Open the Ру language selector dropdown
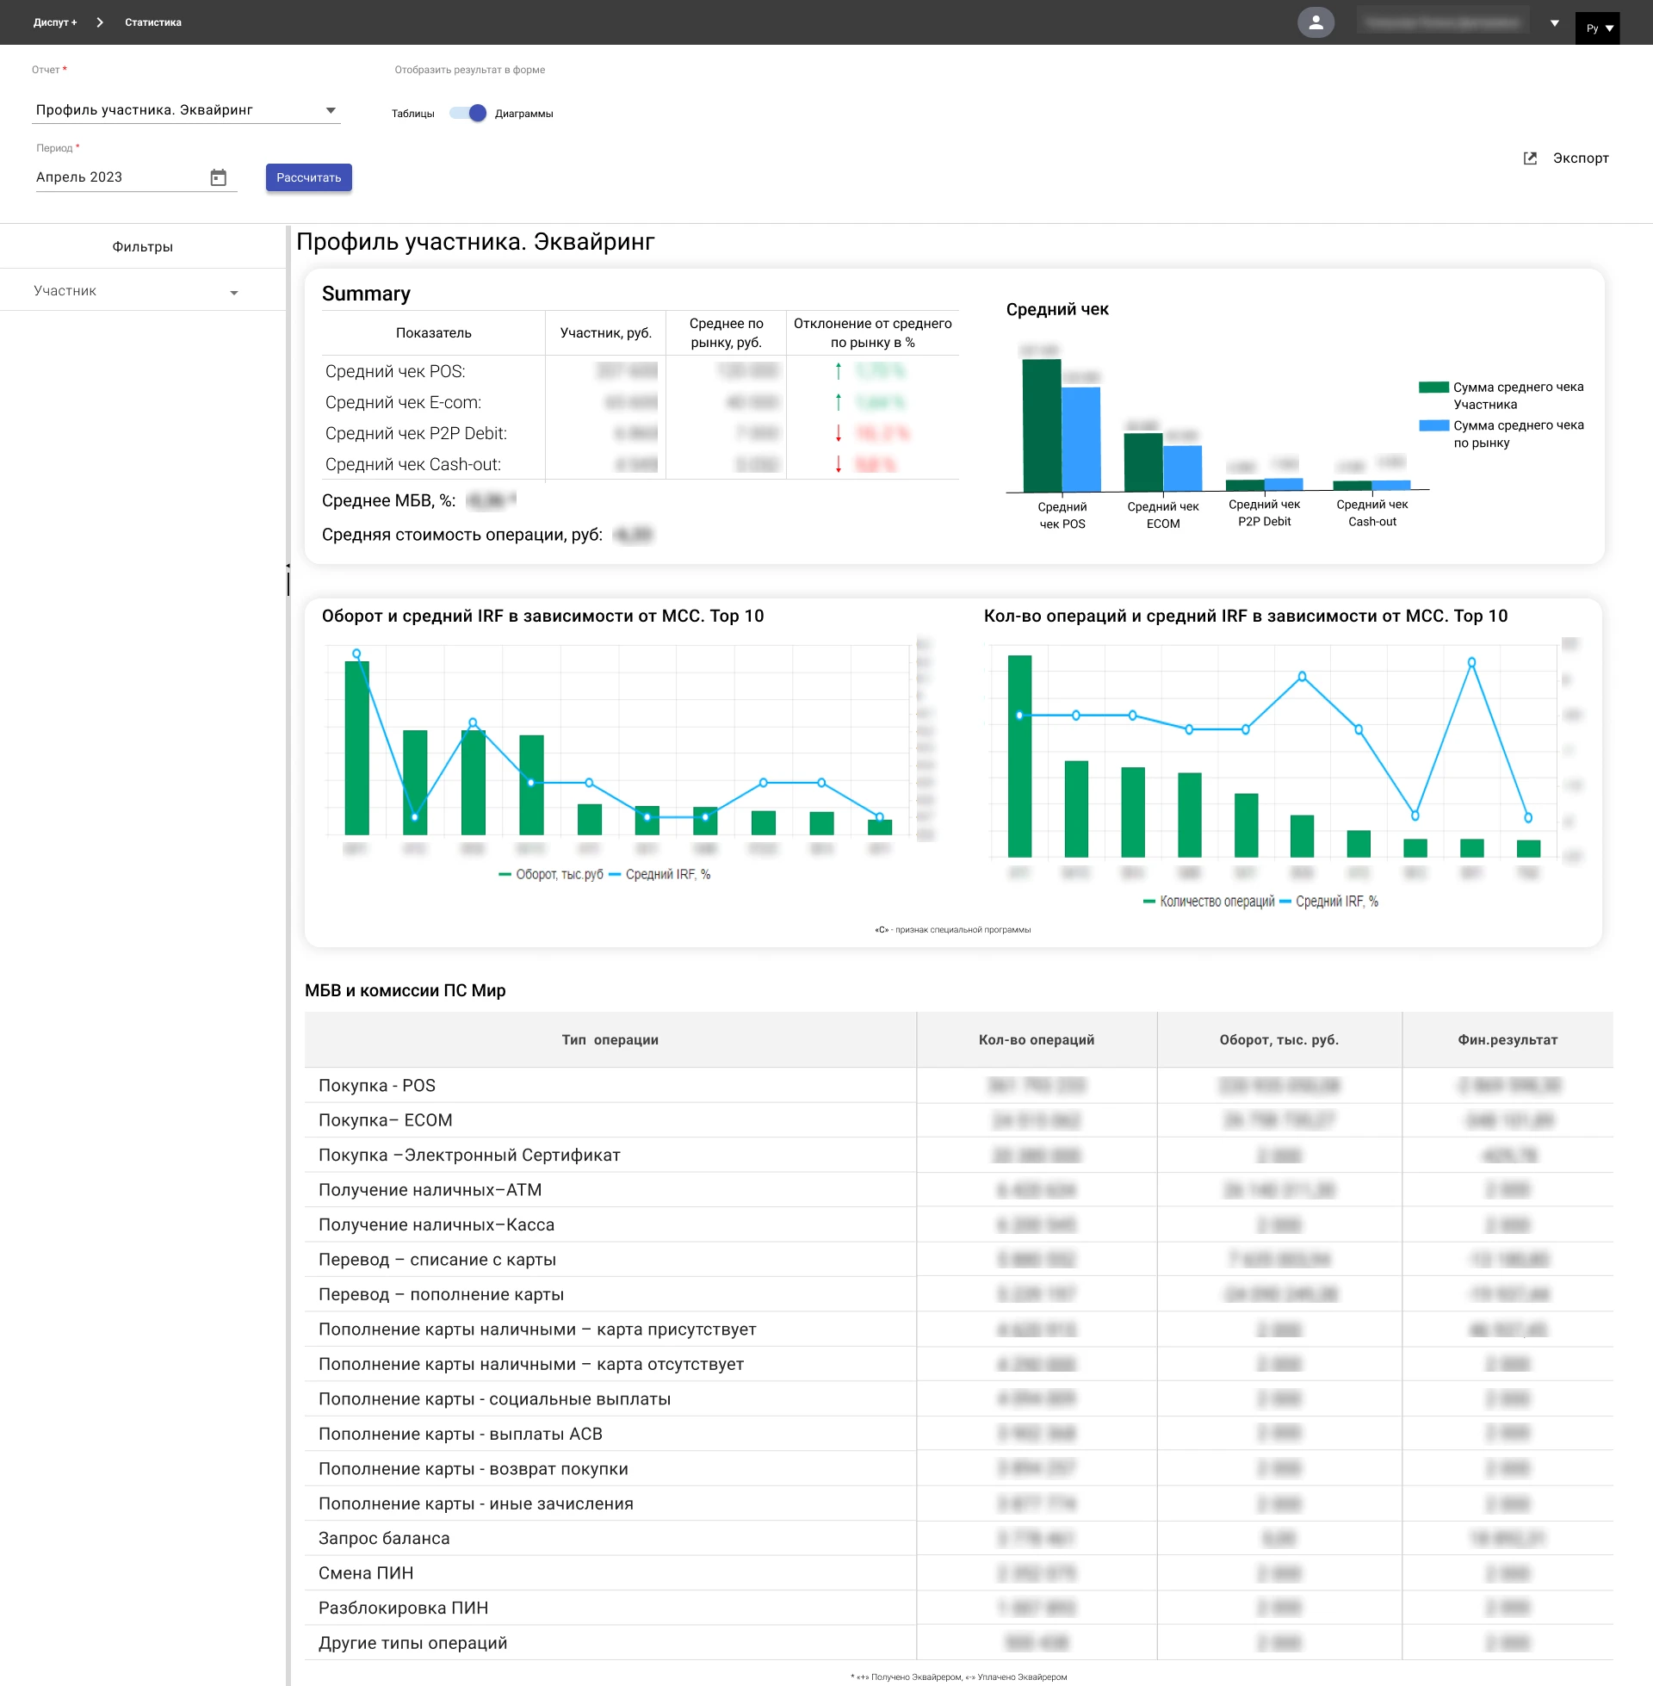Viewport: 1653px width, 1686px height. click(x=1598, y=28)
